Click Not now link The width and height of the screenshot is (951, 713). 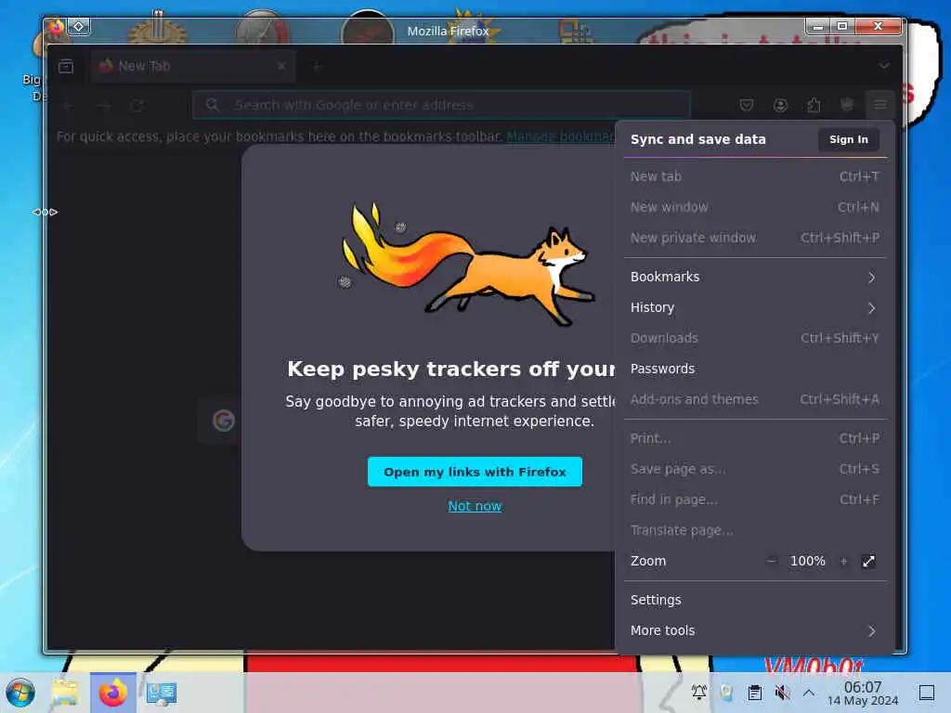[475, 506]
